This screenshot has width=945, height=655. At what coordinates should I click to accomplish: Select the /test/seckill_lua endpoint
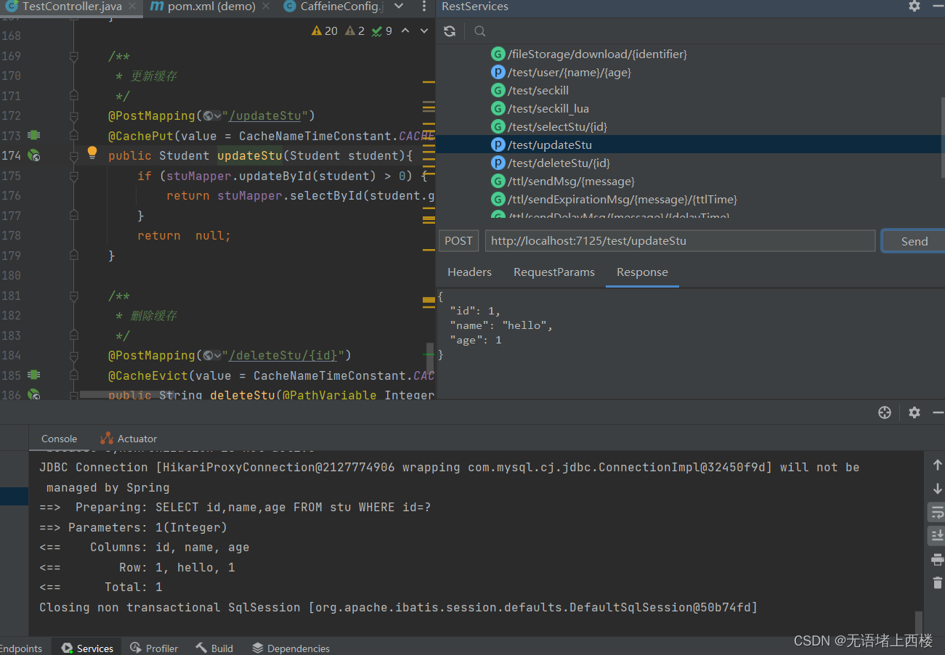pyautogui.click(x=550, y=108)
